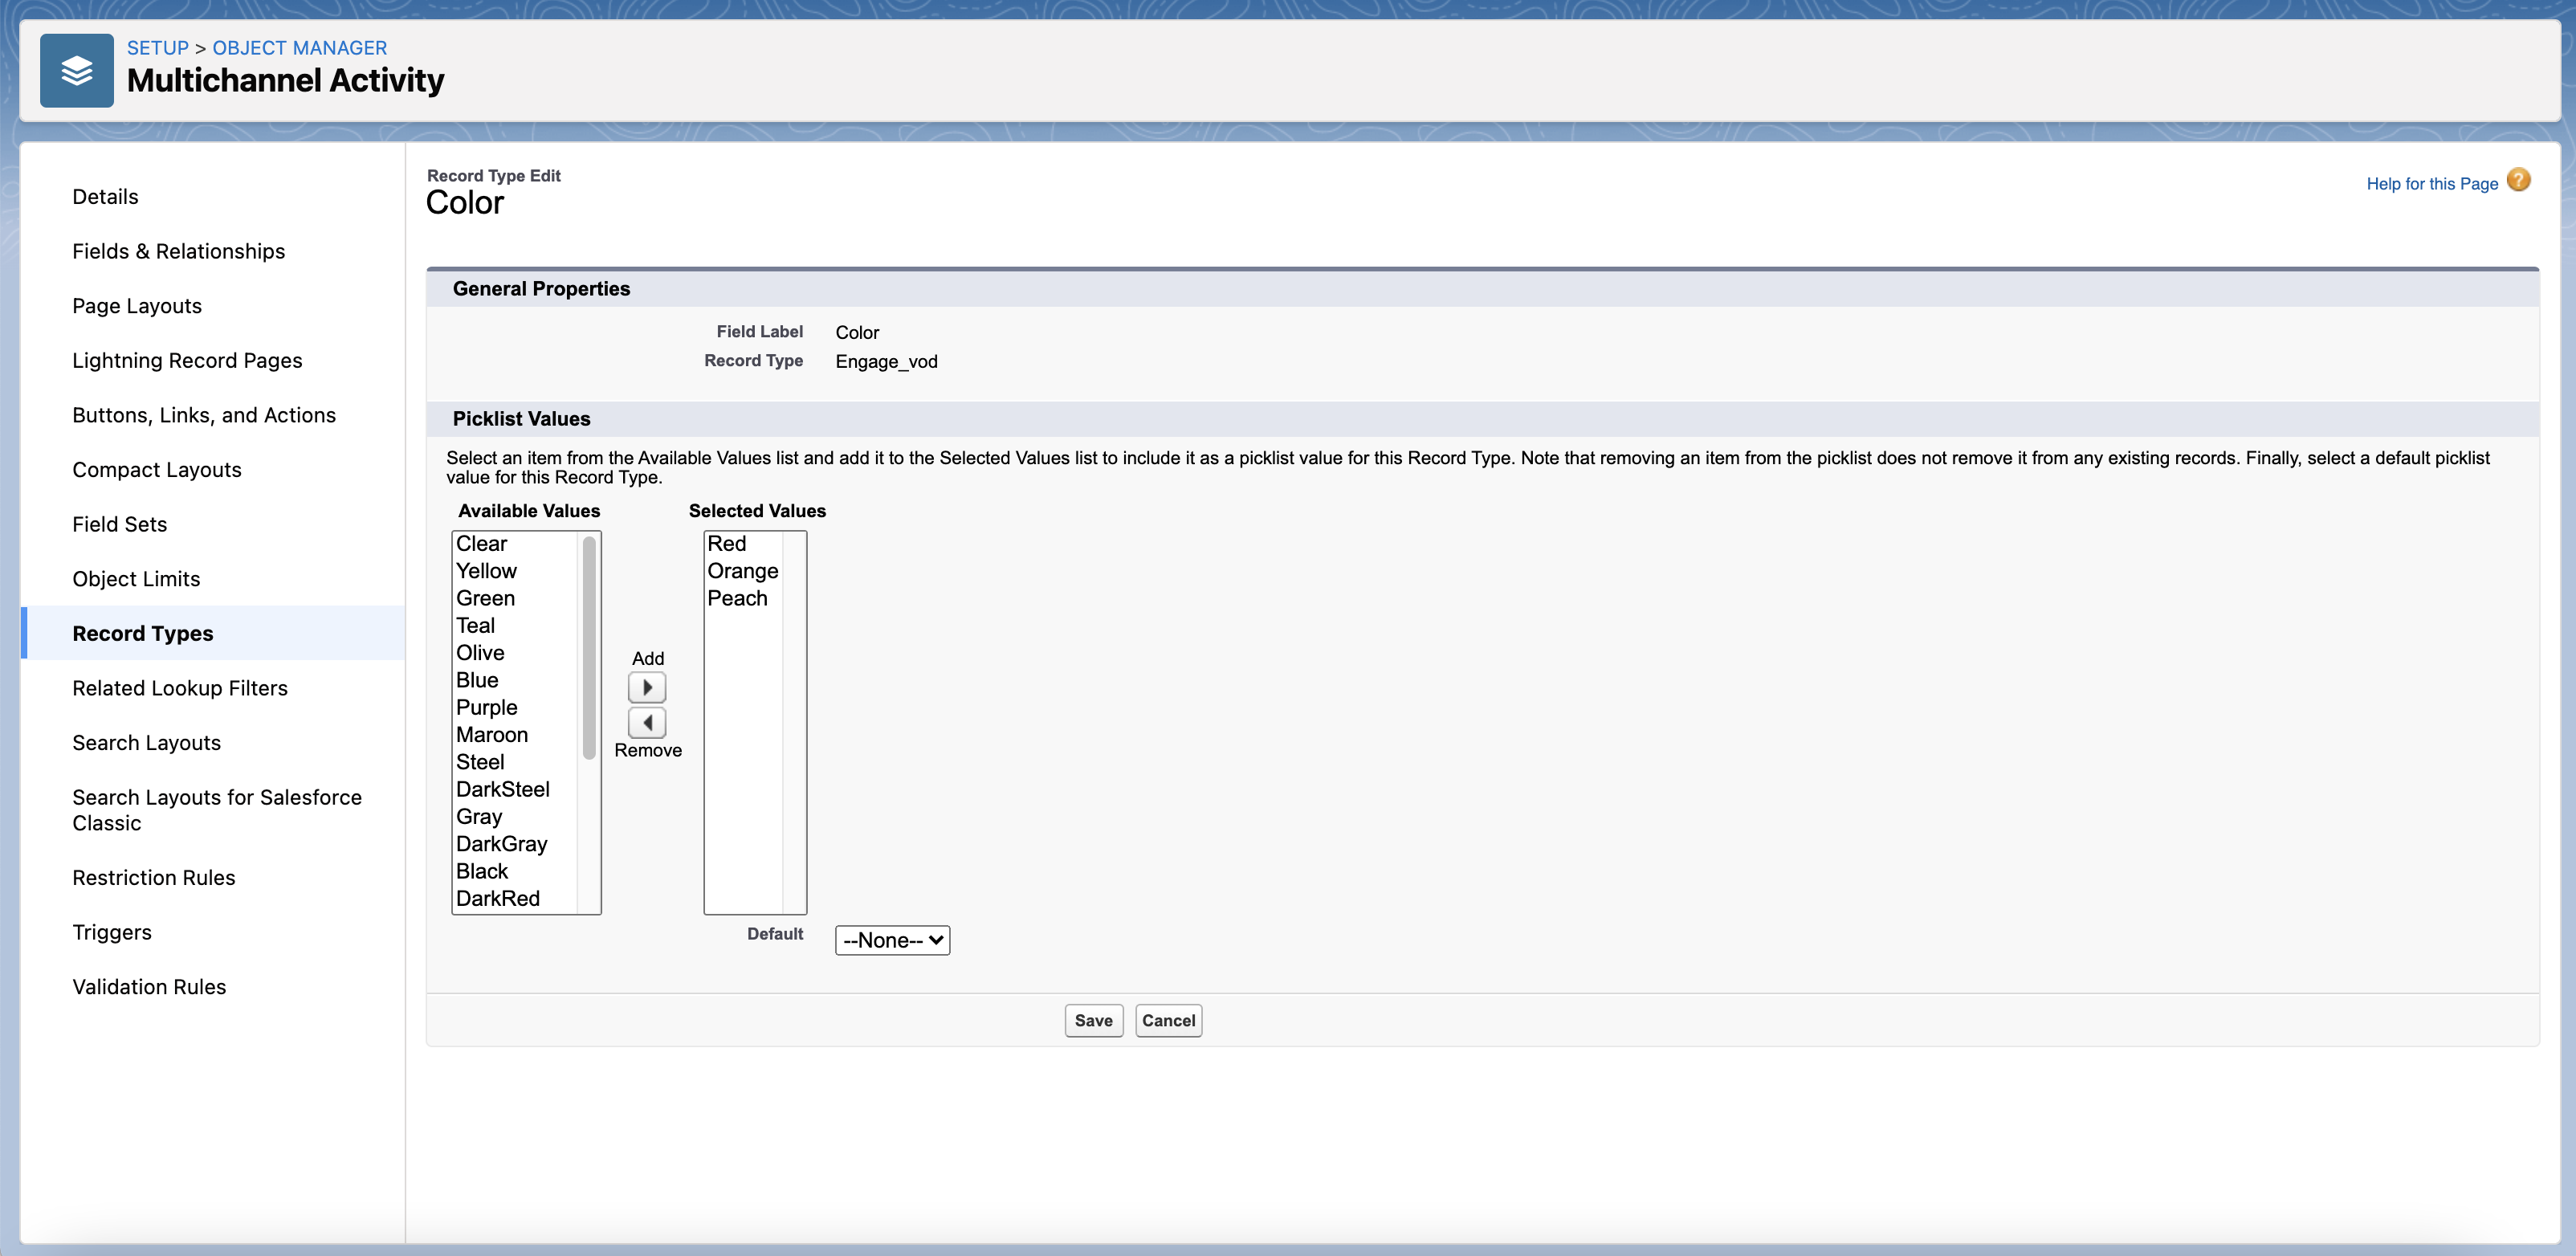Navigate to SETUP breadcrumb link

[157, 48]
